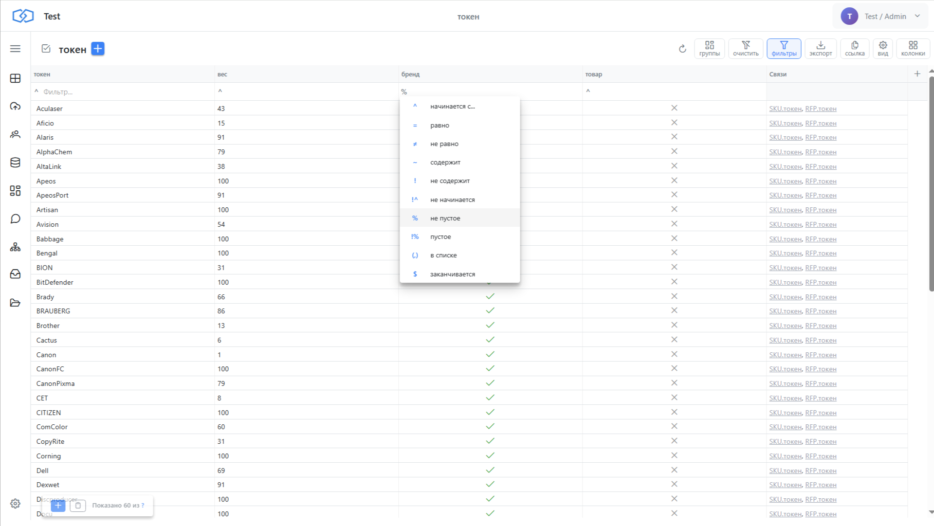Click the question mark in Показано counter

pos(143,506)
